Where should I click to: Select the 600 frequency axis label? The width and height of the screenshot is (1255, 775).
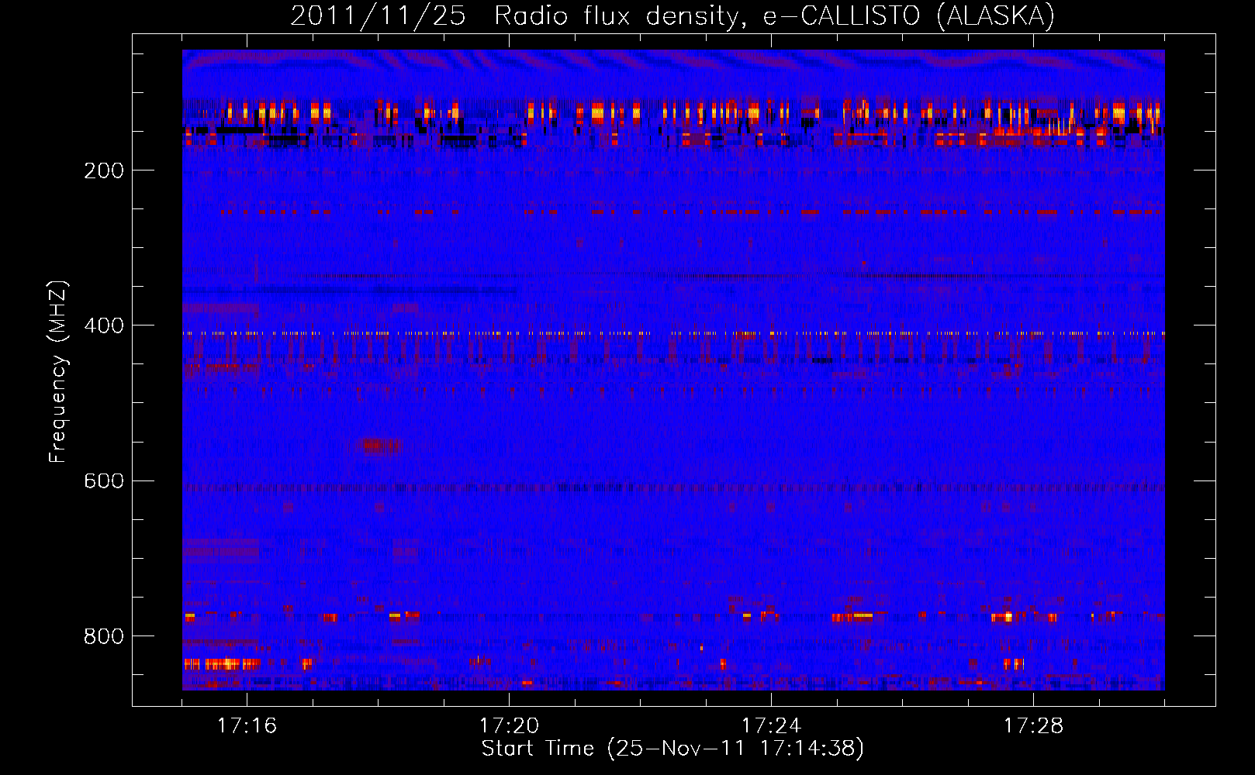[x=104, y=480]
